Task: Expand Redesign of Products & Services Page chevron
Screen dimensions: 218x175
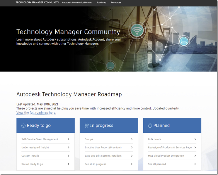Action: (x=195, y=148)
